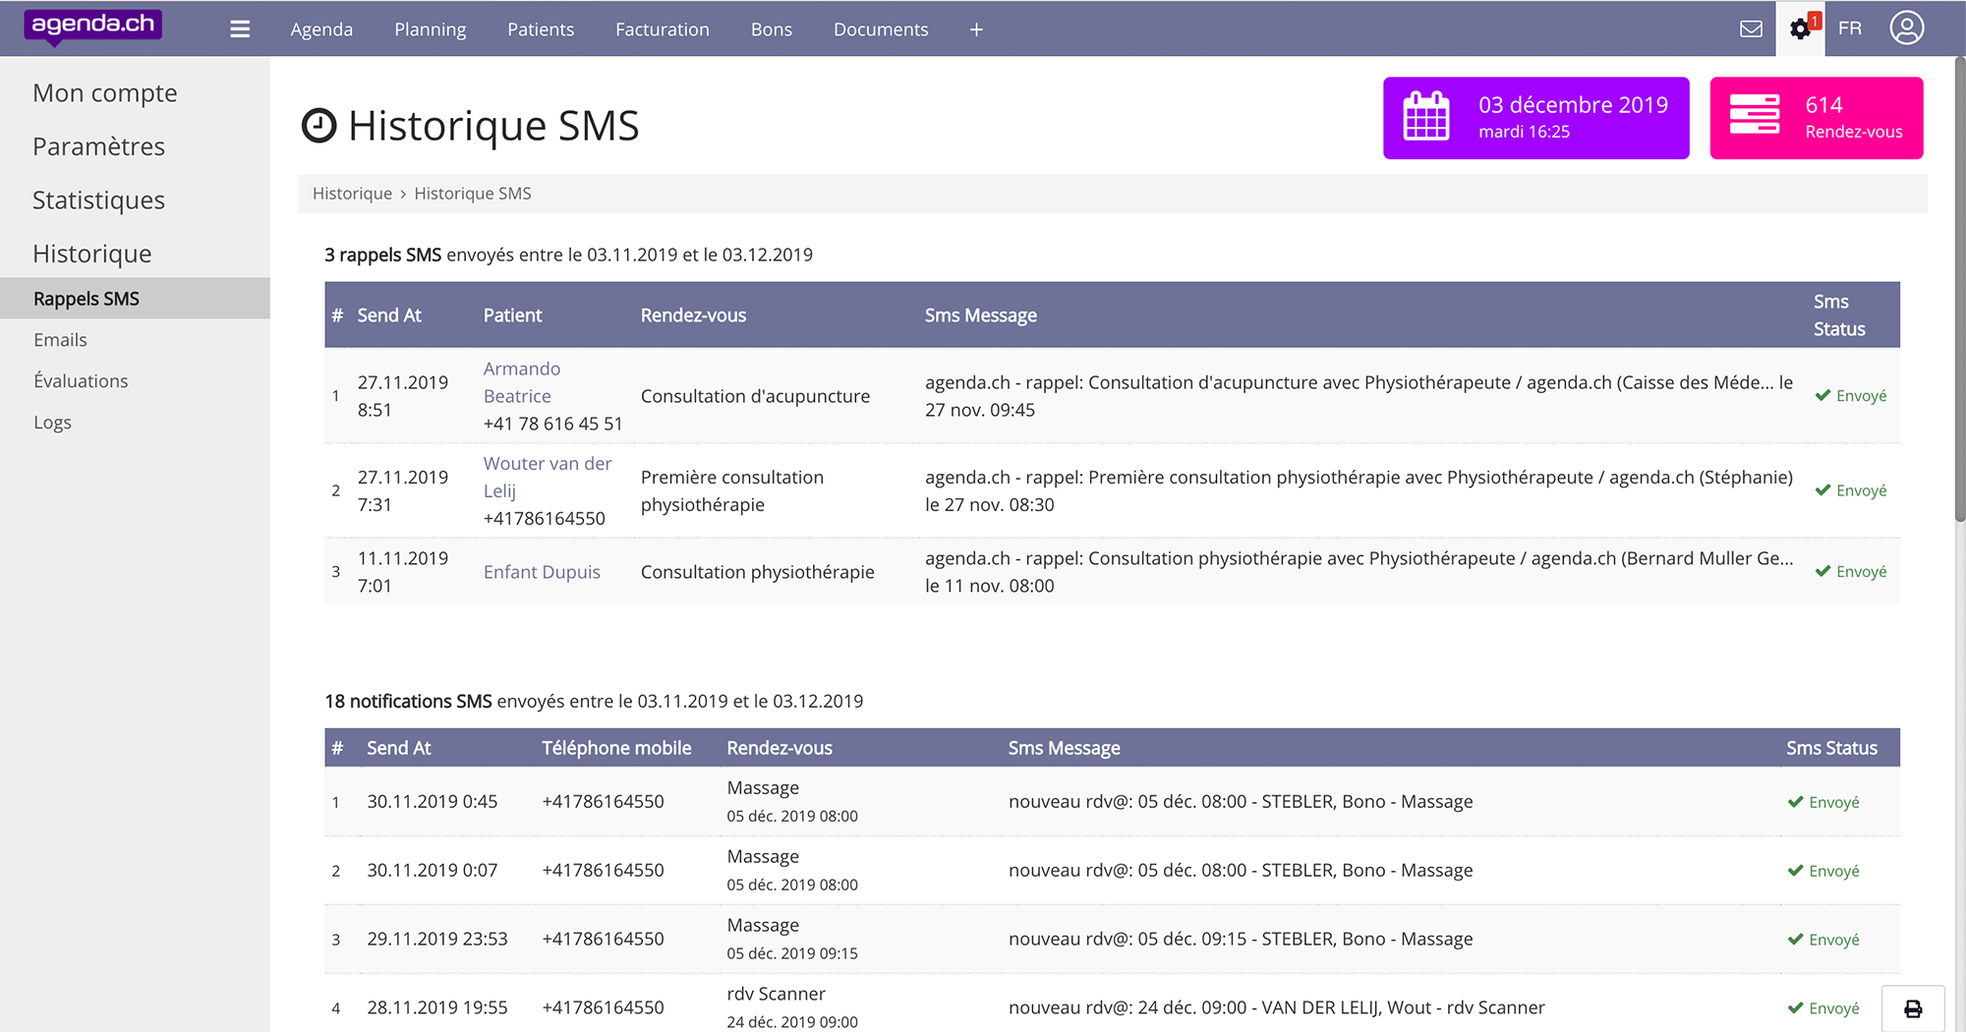Open the settings gear icon
Image resolution: width=1966 pixels, height=1032 pixels.
pyautogui.click(x=1800, y=29)
